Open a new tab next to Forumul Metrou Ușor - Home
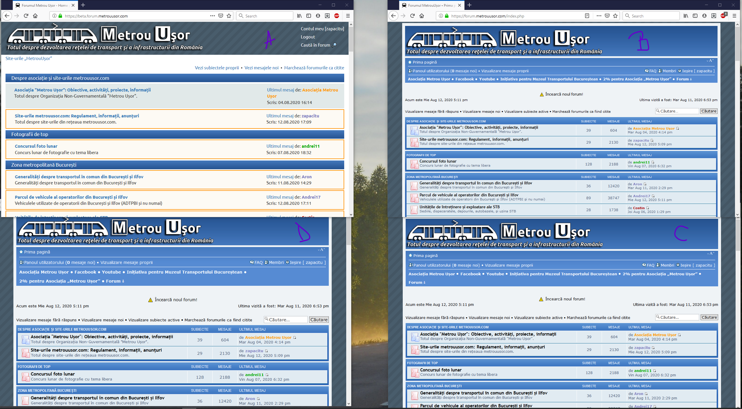The height and width of the screenshot is (409, 742). point(83,5)
